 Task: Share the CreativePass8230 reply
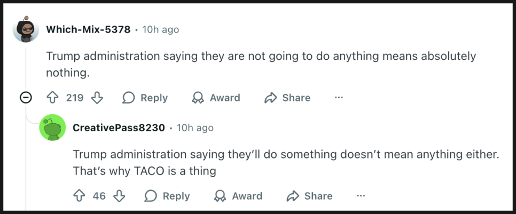tap(309, 196)
